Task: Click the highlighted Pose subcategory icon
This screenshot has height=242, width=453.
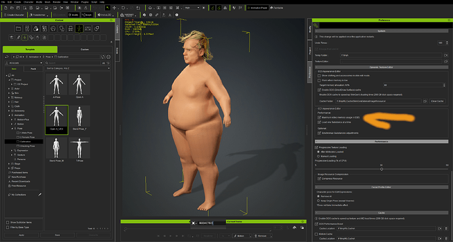Action: click(x=24, y=37)
